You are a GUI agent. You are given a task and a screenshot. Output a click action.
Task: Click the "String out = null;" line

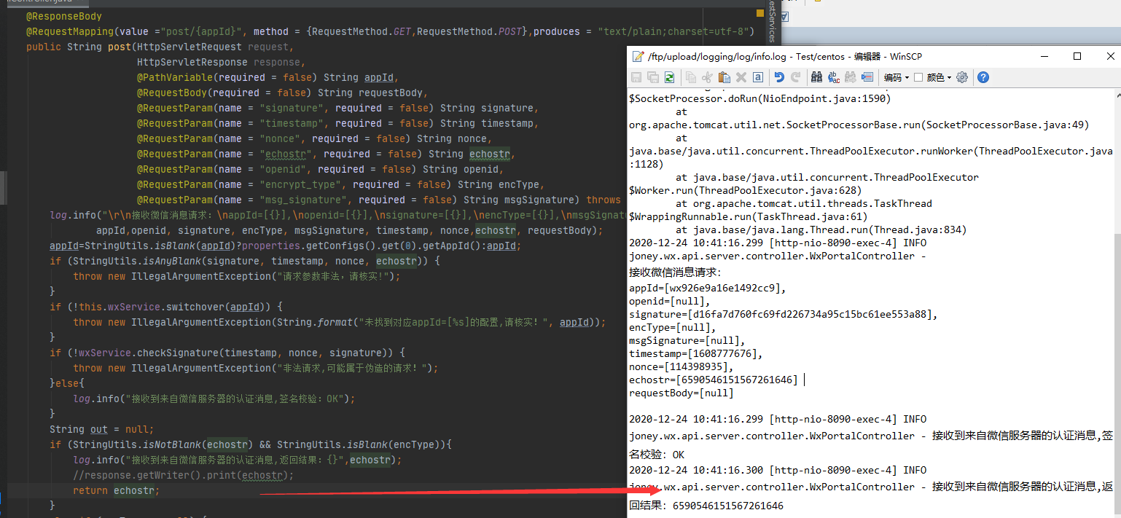(x=101, y=429)
